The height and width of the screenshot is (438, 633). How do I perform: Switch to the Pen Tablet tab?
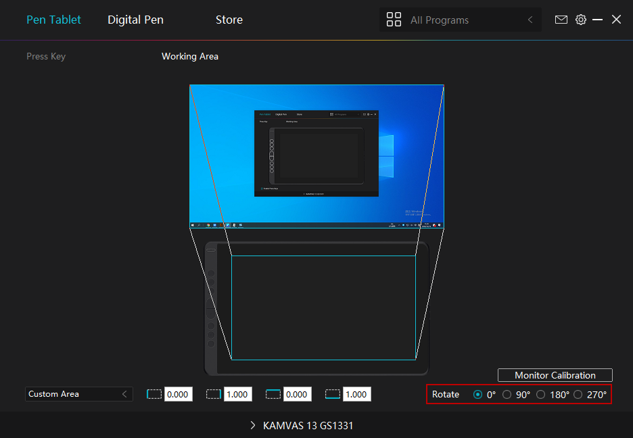(53, 20)
